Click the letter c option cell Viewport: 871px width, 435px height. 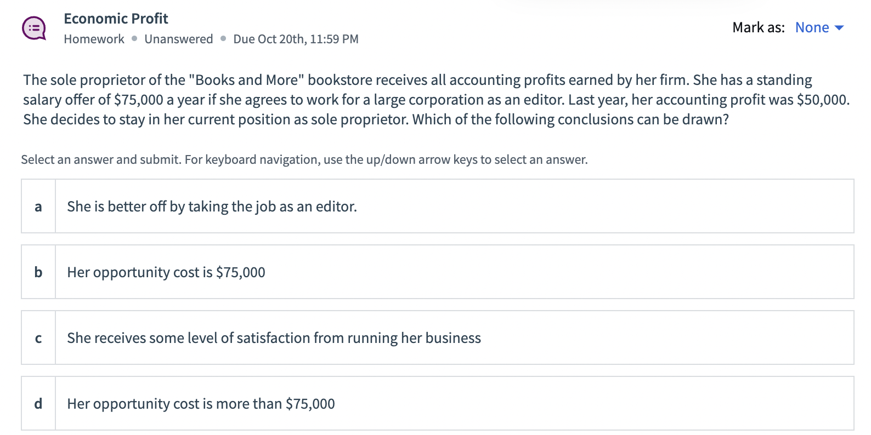pos(38,338)
